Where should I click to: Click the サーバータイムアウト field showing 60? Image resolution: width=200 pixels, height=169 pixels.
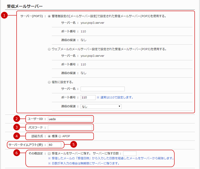click(x=55, y=145)
